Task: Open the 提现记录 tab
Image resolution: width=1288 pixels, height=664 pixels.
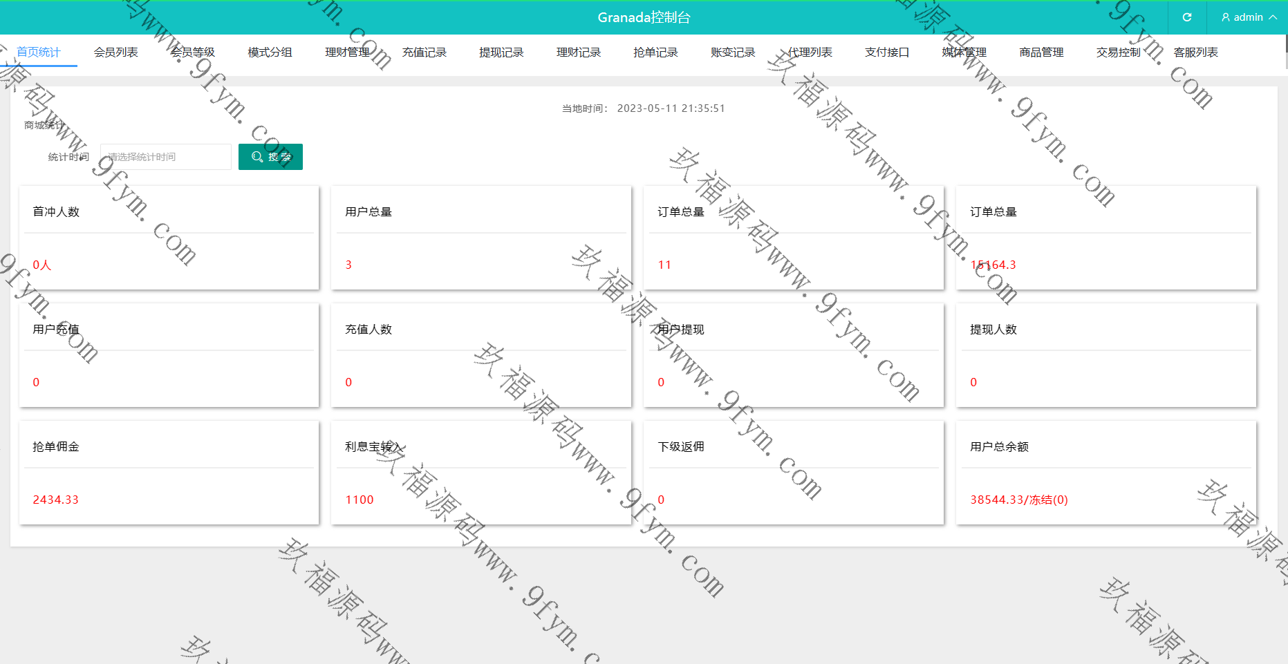Action: [501, 53]
